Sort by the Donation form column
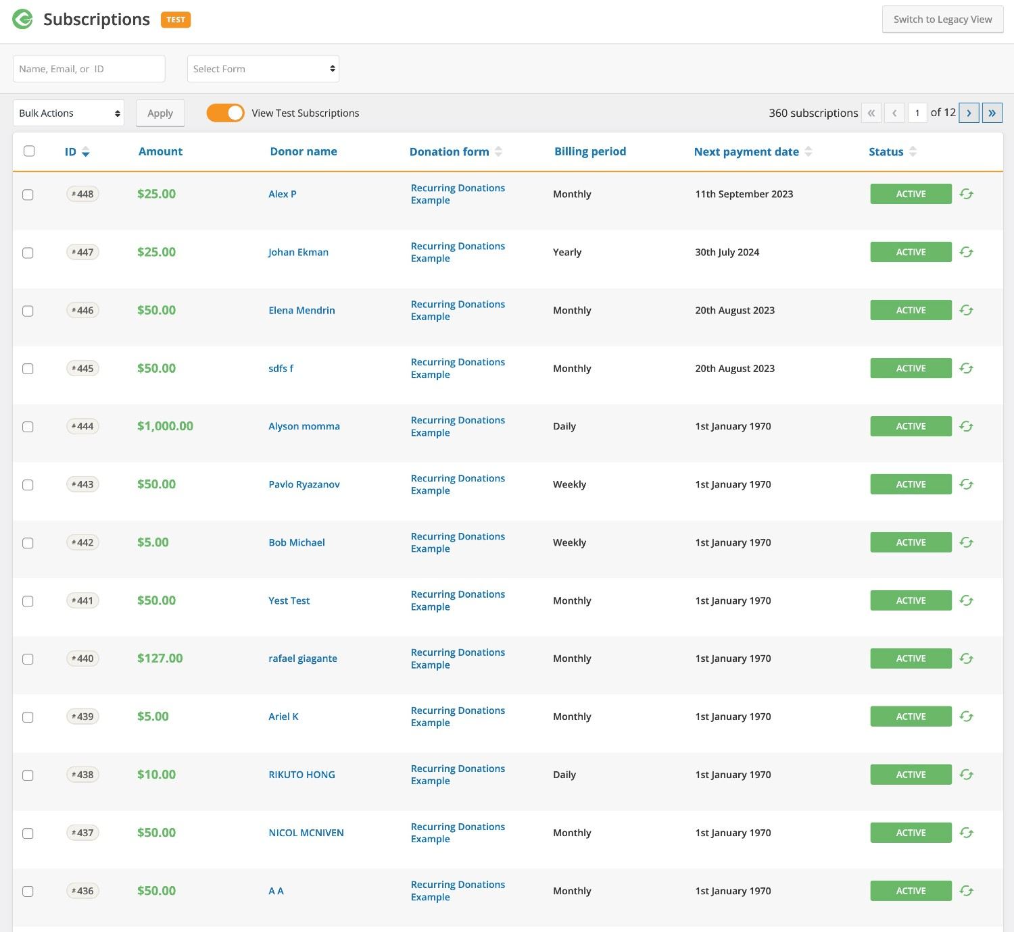The image size is (1014, 932). (498, 152)
